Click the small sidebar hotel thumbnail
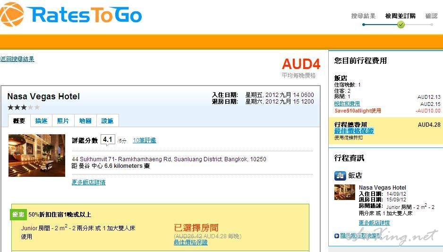This screenshot has width=443, height=252. (x=344, y=192)
